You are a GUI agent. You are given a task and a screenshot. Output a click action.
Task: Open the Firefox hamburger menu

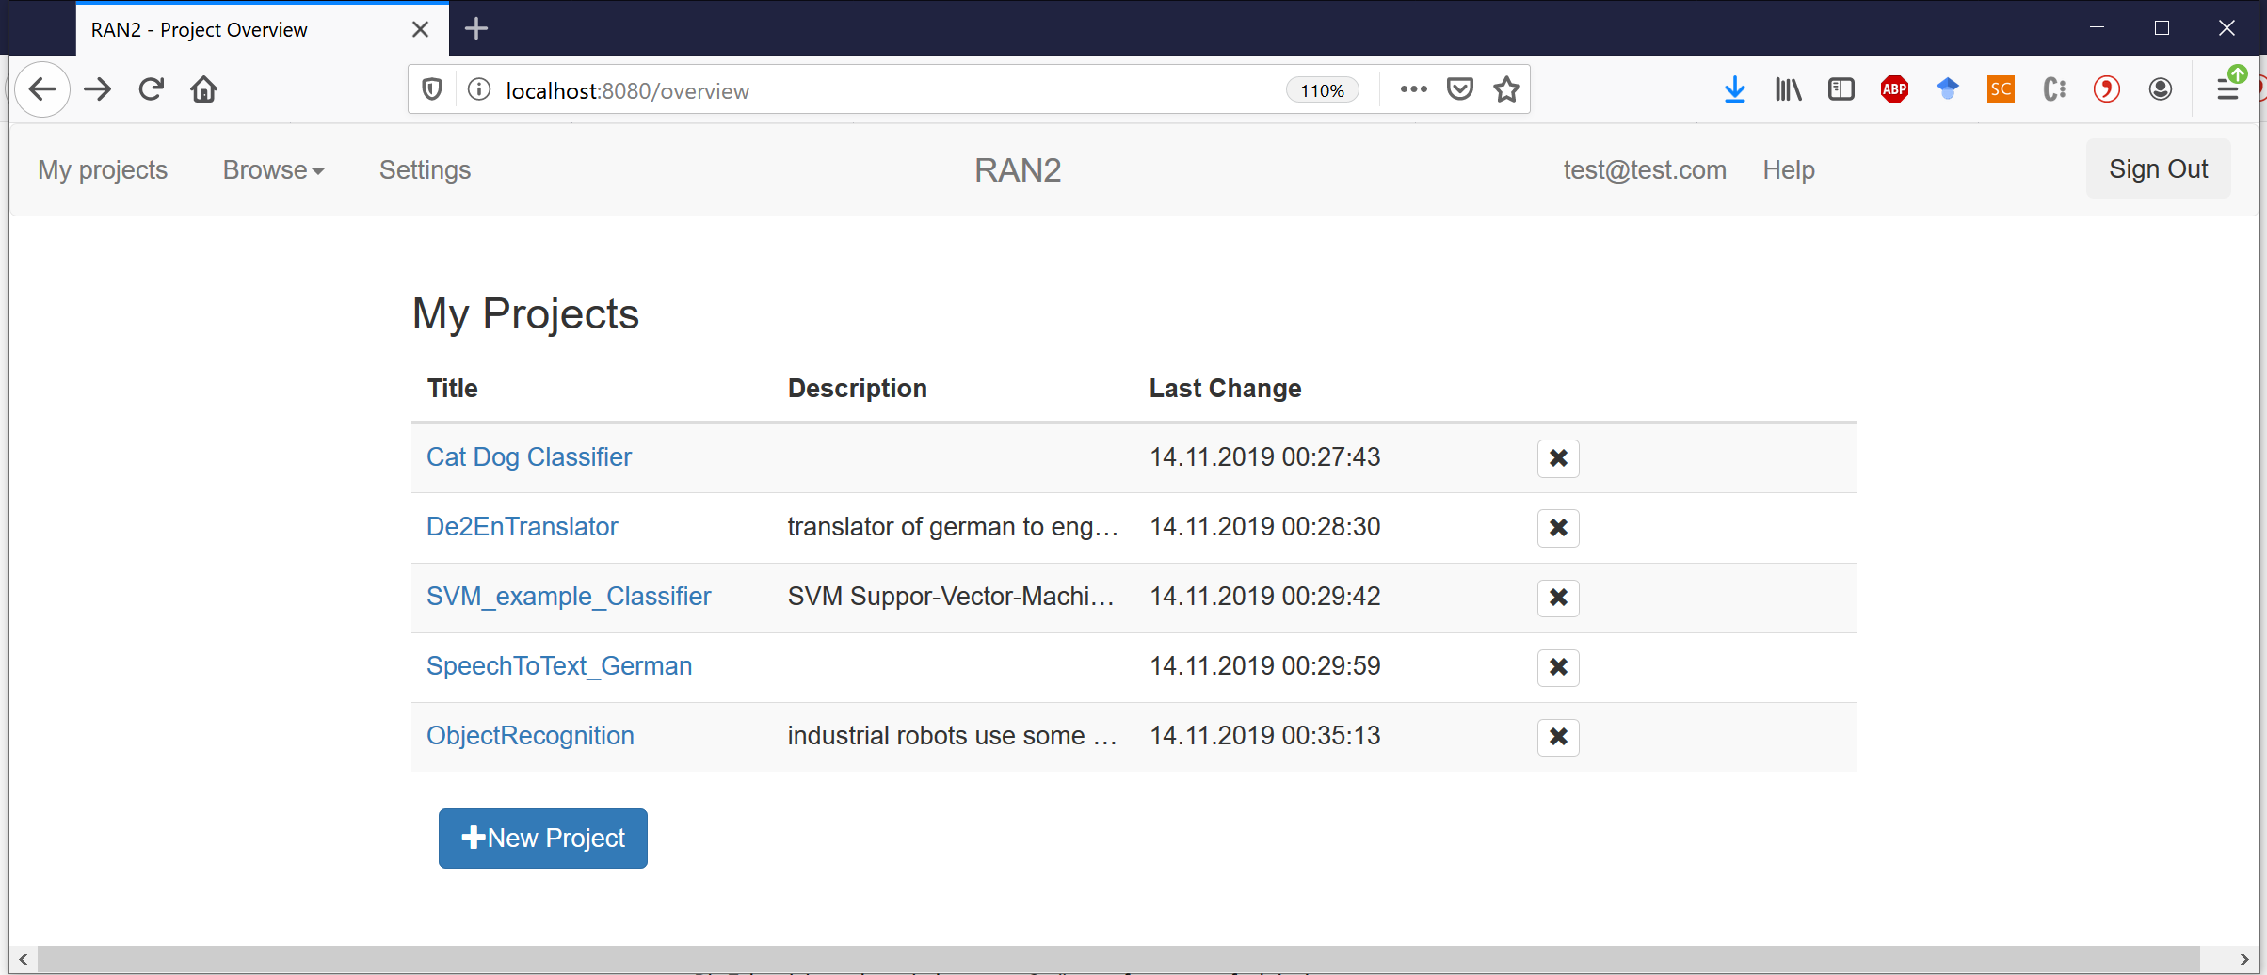point(2227,89)
